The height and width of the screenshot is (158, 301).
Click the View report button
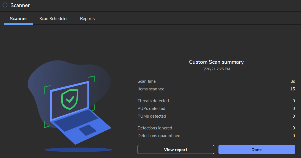(x=176, y=149)
